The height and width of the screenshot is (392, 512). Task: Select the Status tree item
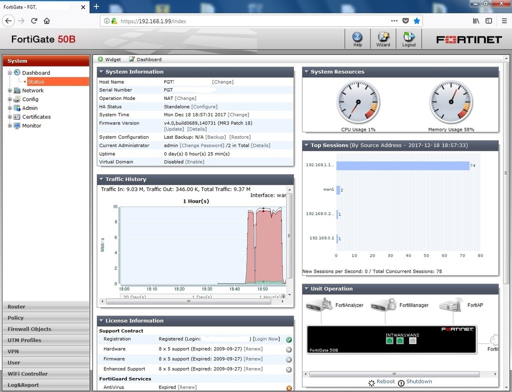pos(36,81)
